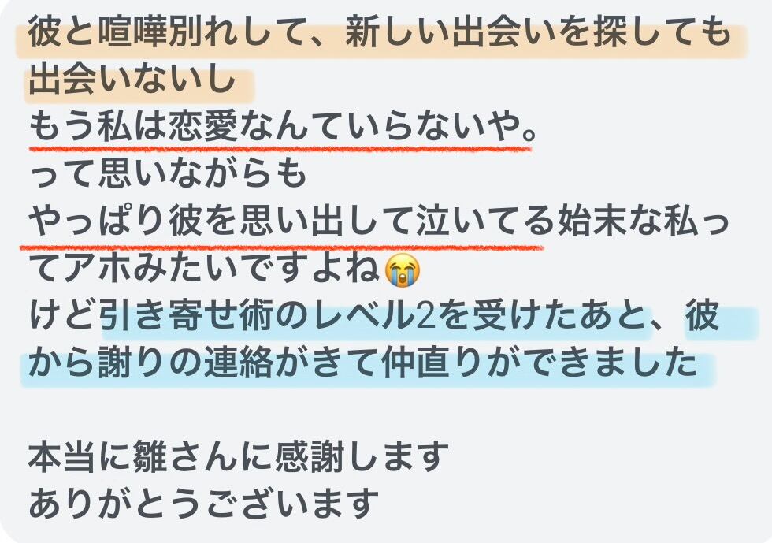This screenshot has width=772, height=543.
Task: Click the crying face emoji
Action: pyautogui.click(x=403, y=270)
